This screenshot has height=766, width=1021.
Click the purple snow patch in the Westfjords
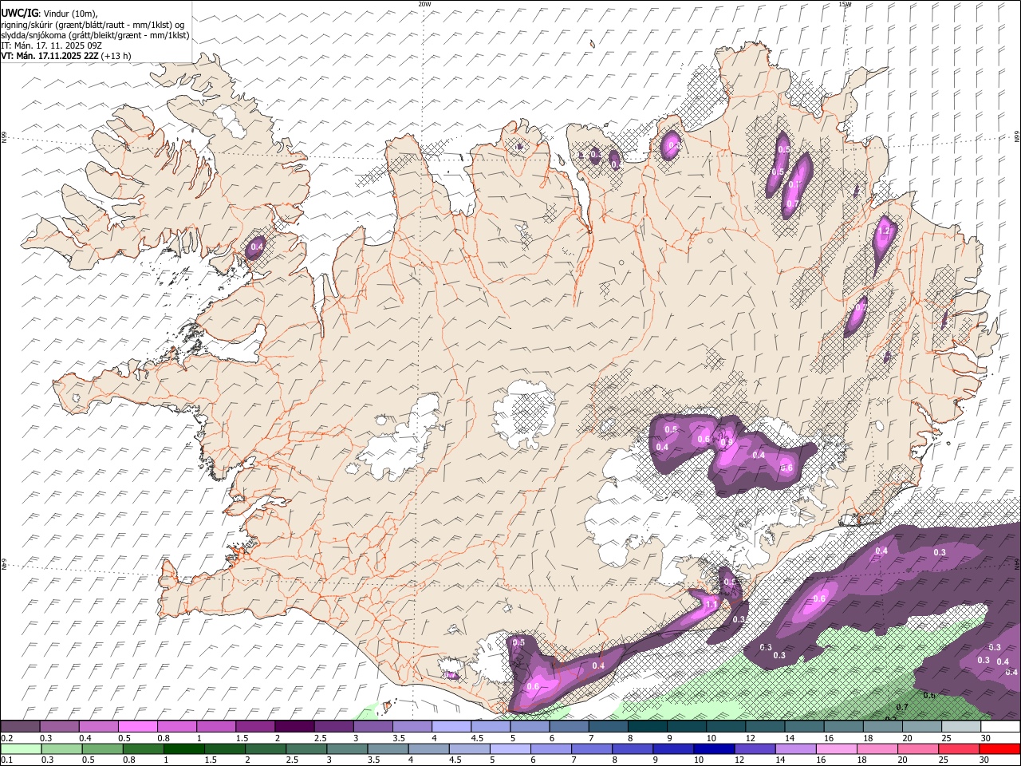pyautogui.click(x=255, y=247)
